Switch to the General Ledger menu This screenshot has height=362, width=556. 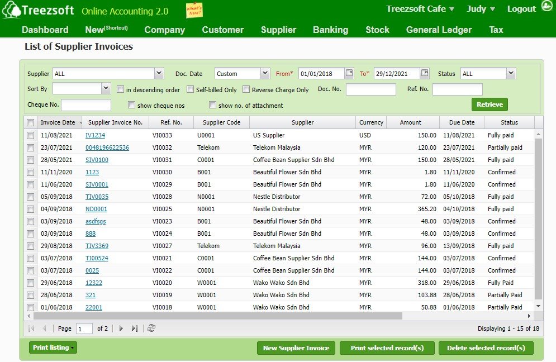click(439, 30)
